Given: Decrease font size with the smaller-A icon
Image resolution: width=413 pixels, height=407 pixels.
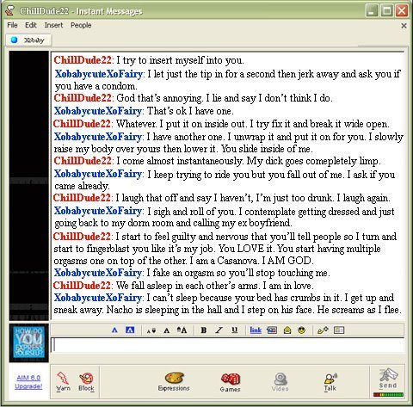Looking at the screenshot, I should click(151, 330).
